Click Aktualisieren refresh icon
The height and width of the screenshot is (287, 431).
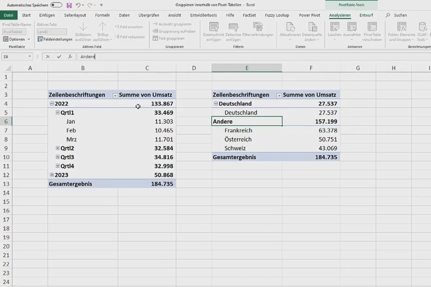click(290, 27)
